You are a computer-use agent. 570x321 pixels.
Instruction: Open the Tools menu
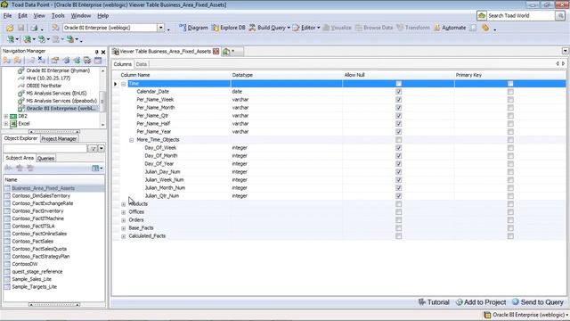pyautogui.click(x=58, y=16)
